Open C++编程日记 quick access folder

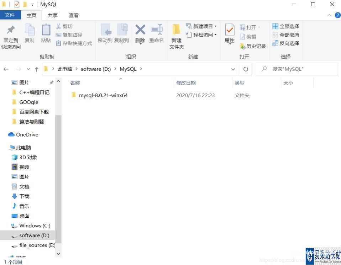tap(31, 92)
